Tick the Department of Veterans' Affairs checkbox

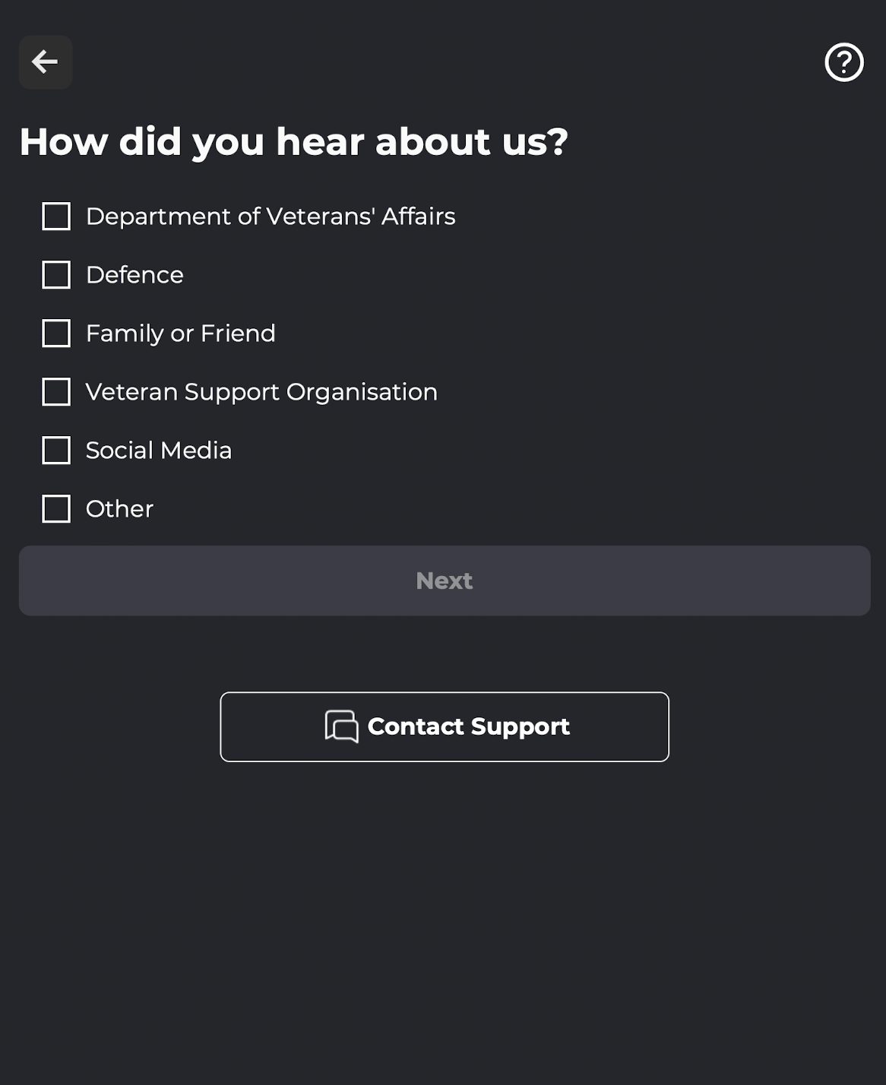[56, 217]
